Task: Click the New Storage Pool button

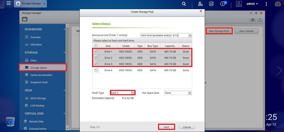Action: 219,31
